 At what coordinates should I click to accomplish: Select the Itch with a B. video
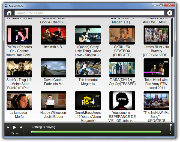pos(53,35)
